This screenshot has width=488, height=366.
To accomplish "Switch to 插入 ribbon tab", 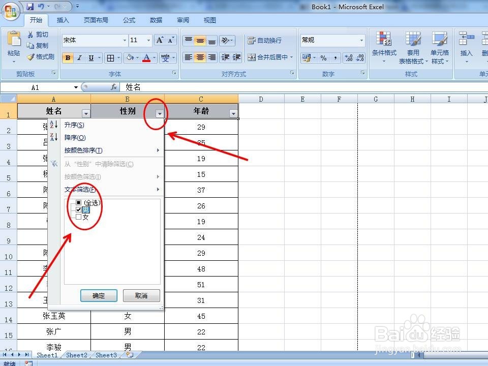I will (x=63, y=20).
